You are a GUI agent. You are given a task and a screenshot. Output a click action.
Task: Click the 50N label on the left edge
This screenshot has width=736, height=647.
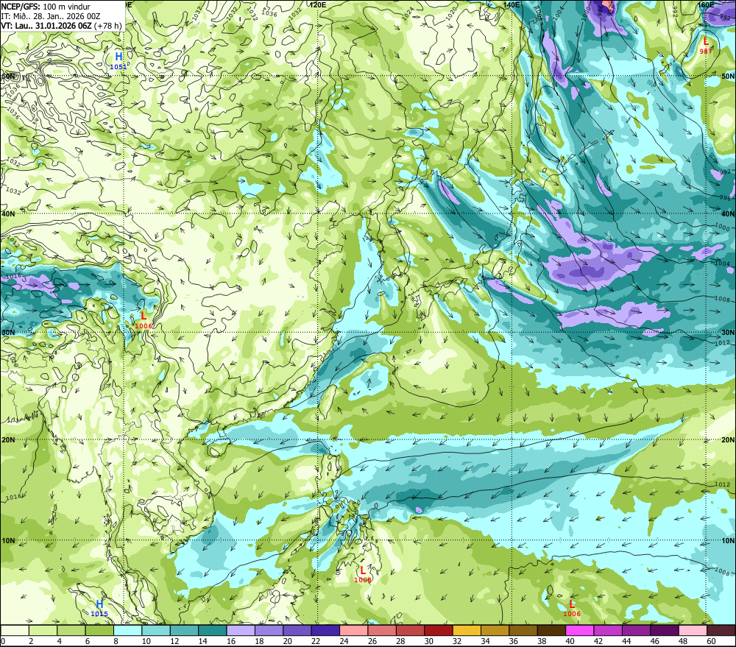(8, 76)
